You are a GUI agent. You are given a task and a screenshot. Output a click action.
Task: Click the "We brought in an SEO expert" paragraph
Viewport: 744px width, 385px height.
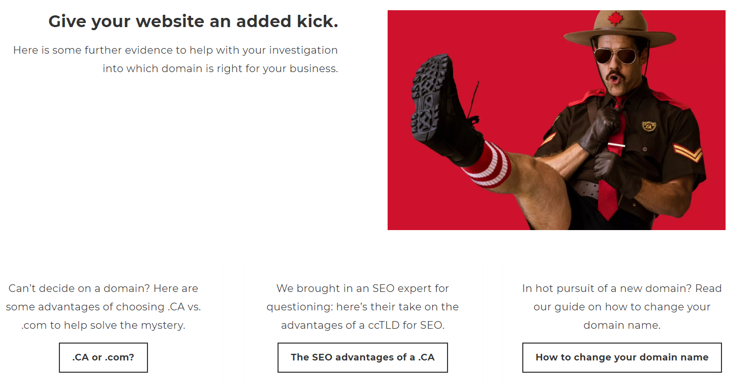pyautogui.click(x=363, y=307)
